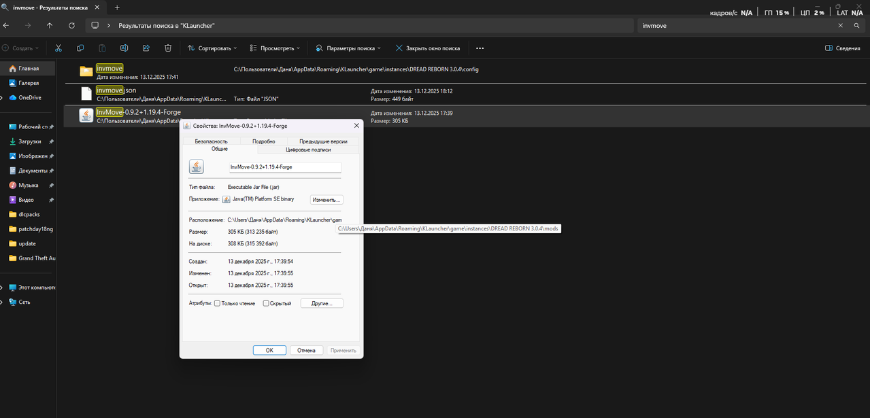Click the file name field in Properties
Viewport: 870px width, 418px height.
point(284,167)
